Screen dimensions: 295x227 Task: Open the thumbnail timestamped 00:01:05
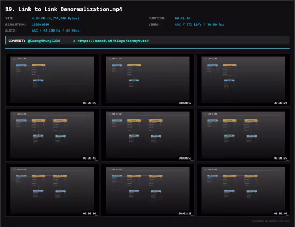tap(244, 135)
